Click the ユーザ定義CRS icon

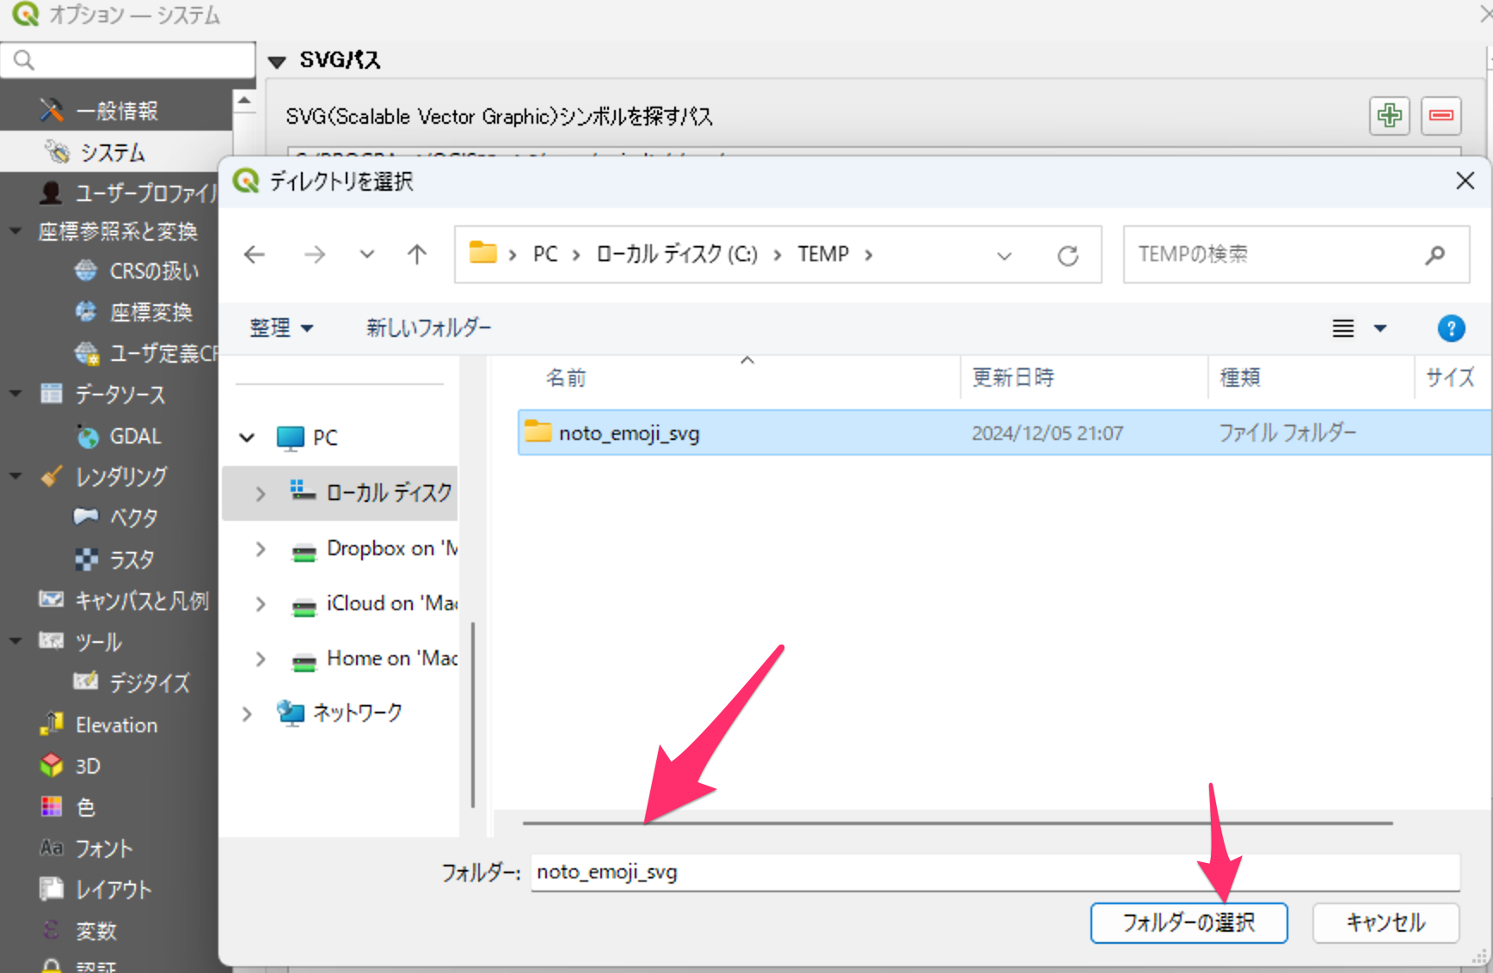point(86,352)
